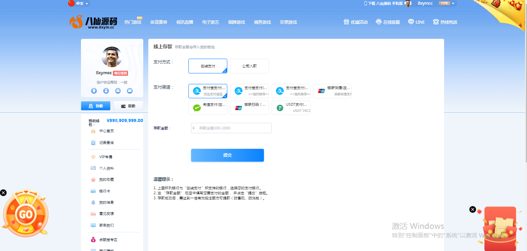Viewport: 527px width, 251px height.
Task: Open the 热门游戏 navigation menu
Action: (133, 22)
